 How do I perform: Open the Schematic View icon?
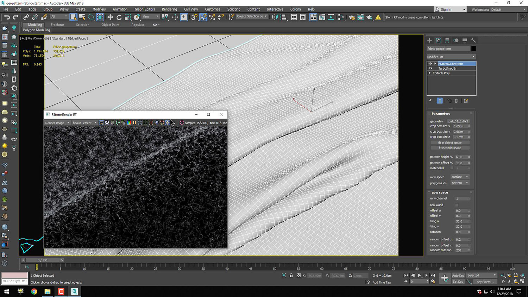(331, 17)
